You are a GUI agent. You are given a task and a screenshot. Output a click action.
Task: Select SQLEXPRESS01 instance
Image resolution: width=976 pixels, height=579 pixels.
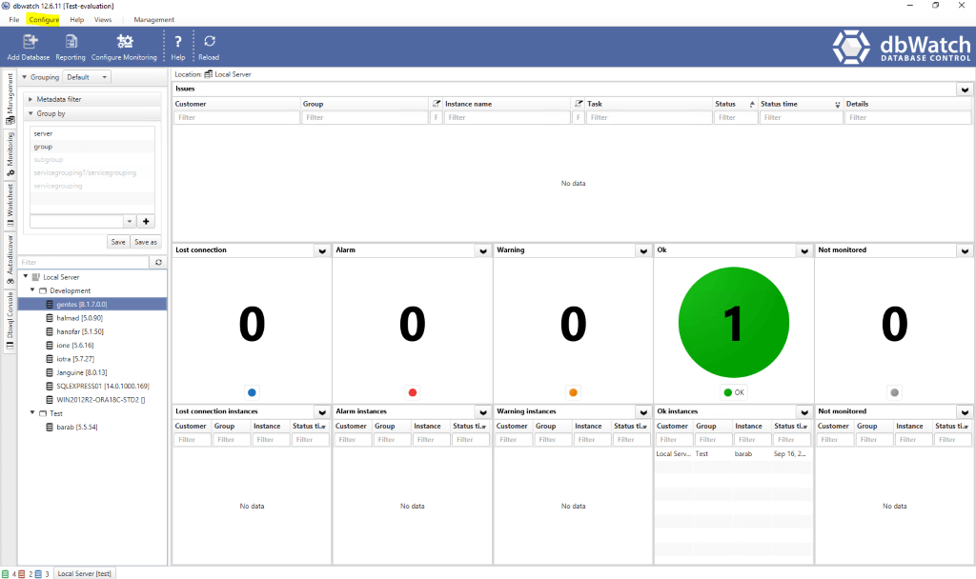(x=103, y=387)
